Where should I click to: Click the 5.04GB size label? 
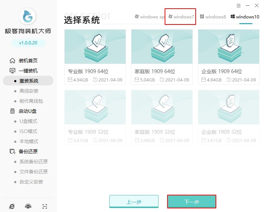click(147, 80)
